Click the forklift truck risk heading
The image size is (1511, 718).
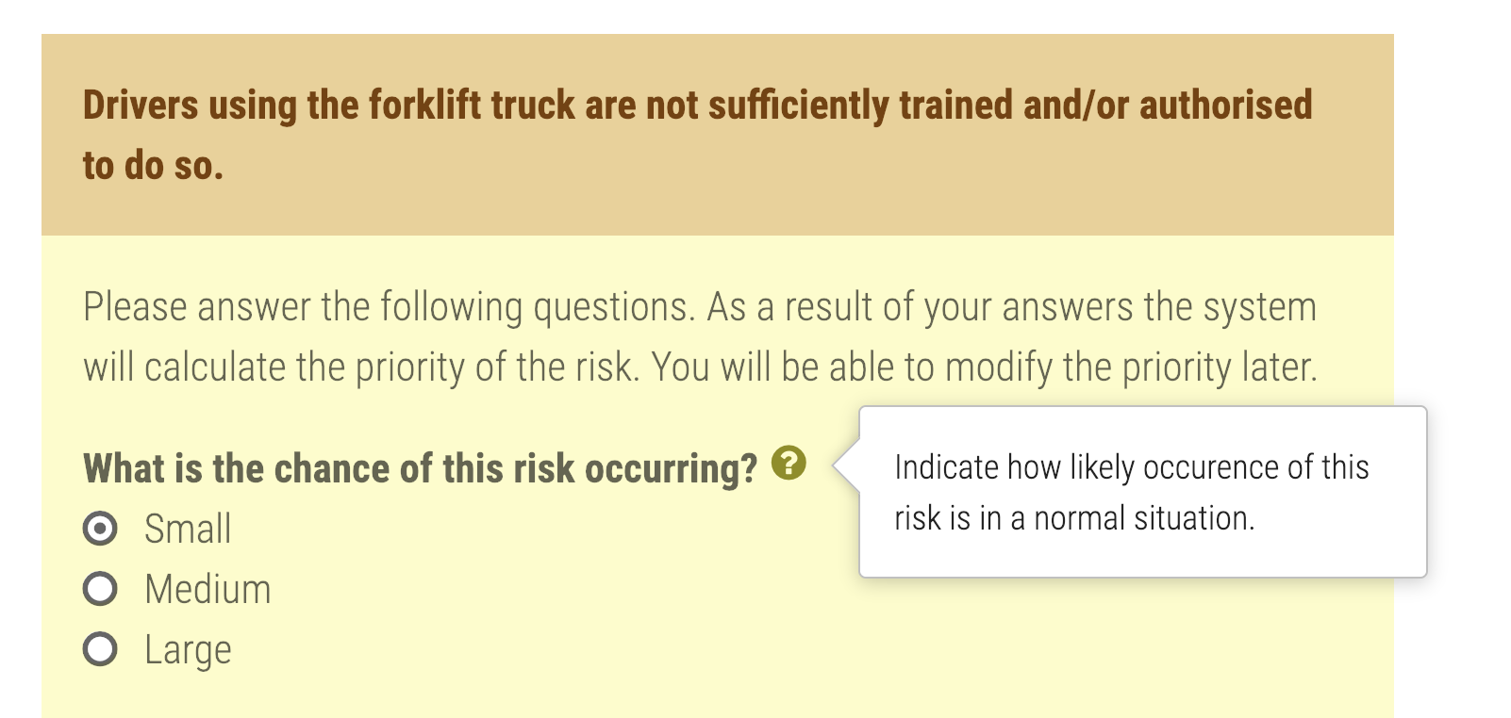pyautogui.click(x=697, y=105)
